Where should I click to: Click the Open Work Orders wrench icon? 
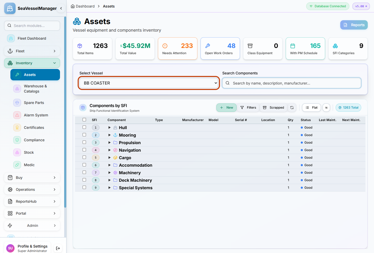point(208,46)
